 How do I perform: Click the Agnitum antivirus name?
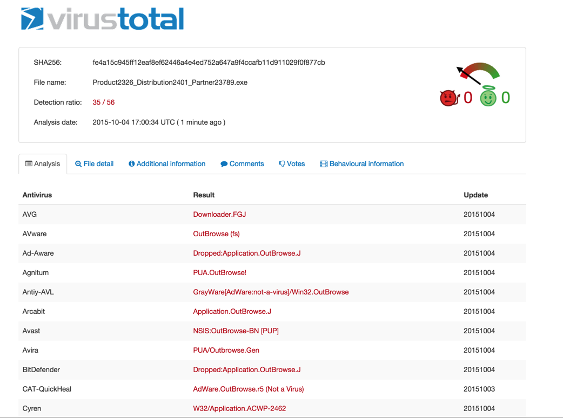point(36,272)
